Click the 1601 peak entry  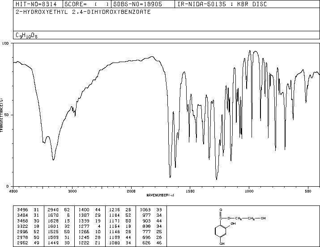click(x=59, y=226)
